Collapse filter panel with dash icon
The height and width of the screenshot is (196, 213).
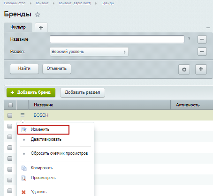tap(208, 28)
